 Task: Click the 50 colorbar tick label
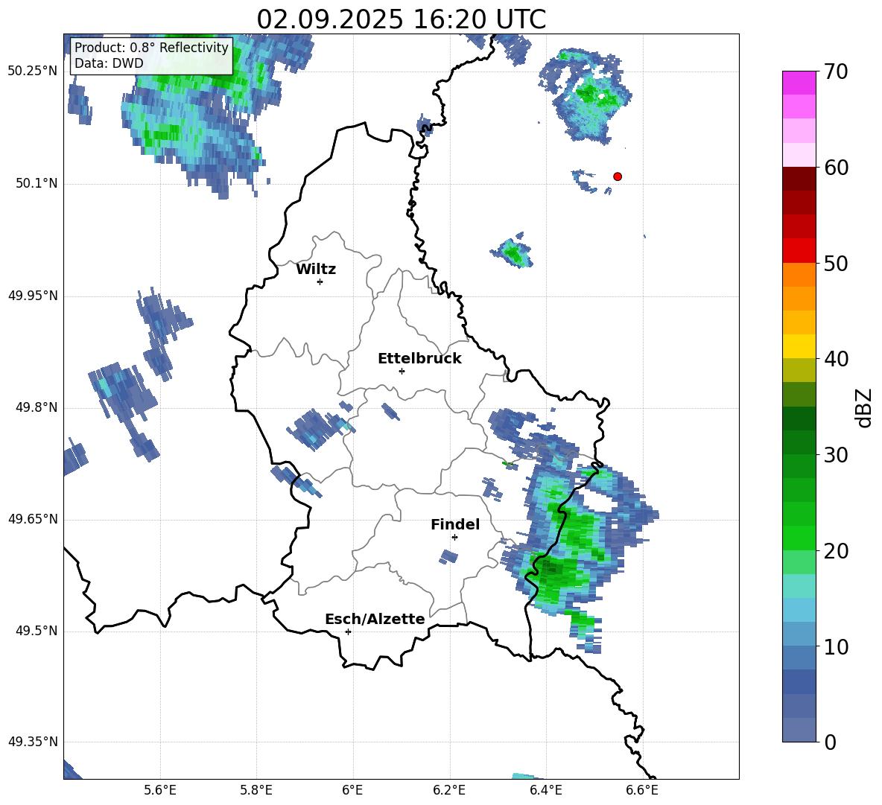click(835, 264)
